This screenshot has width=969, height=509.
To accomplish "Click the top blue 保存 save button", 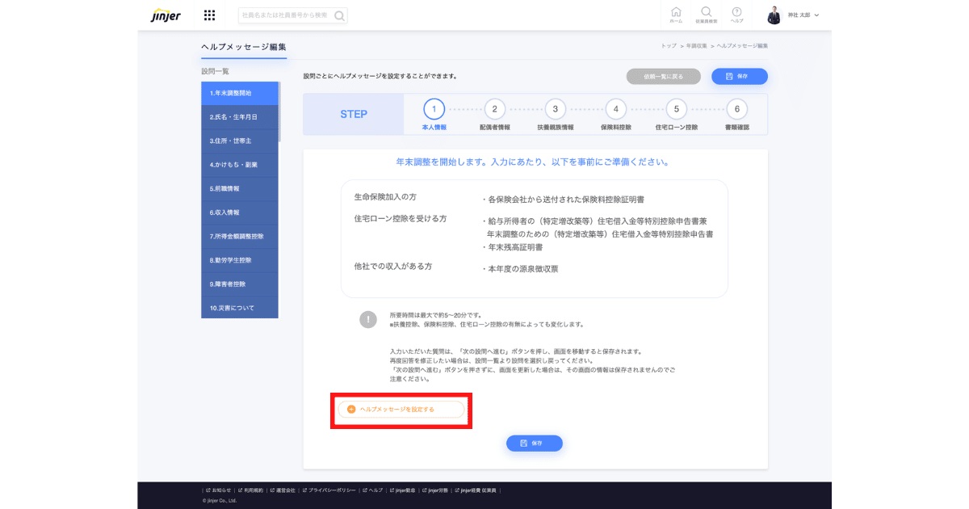I will click(739, 76).
